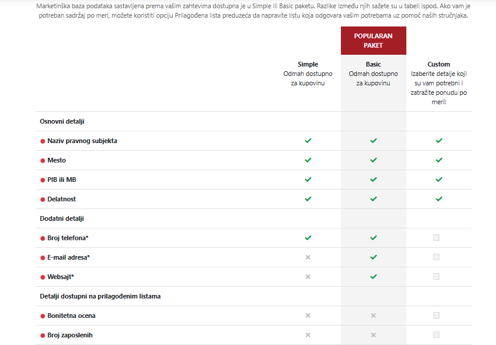Click Simple checkmark in Broj telefona row

pyautogui.click(x=308, y=238)
